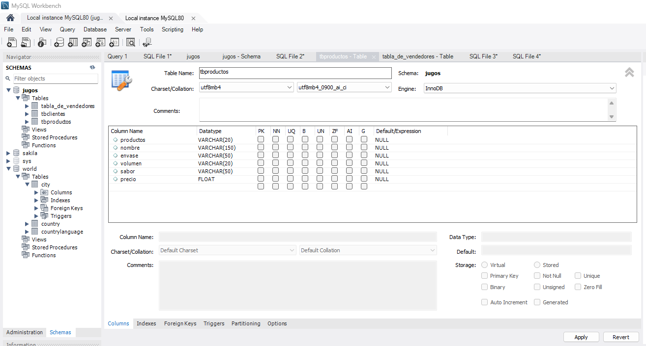
Task: Click the create stored procedure icon
Action: pyautogui.click(x=100, y=42)
